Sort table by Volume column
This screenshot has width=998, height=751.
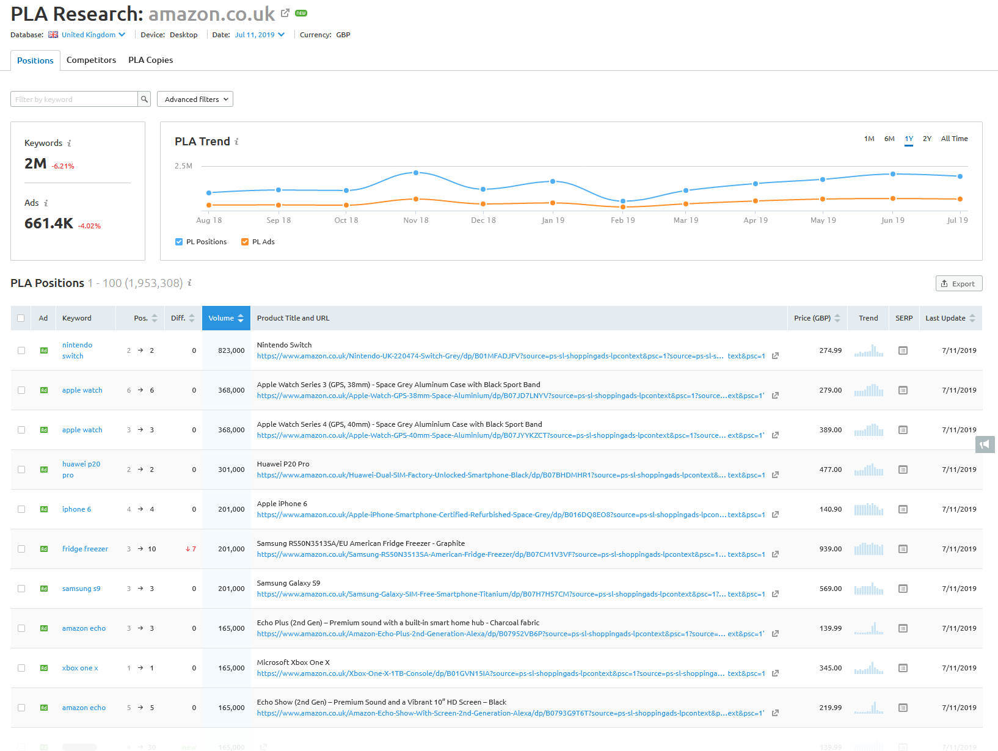coord(226,318)
